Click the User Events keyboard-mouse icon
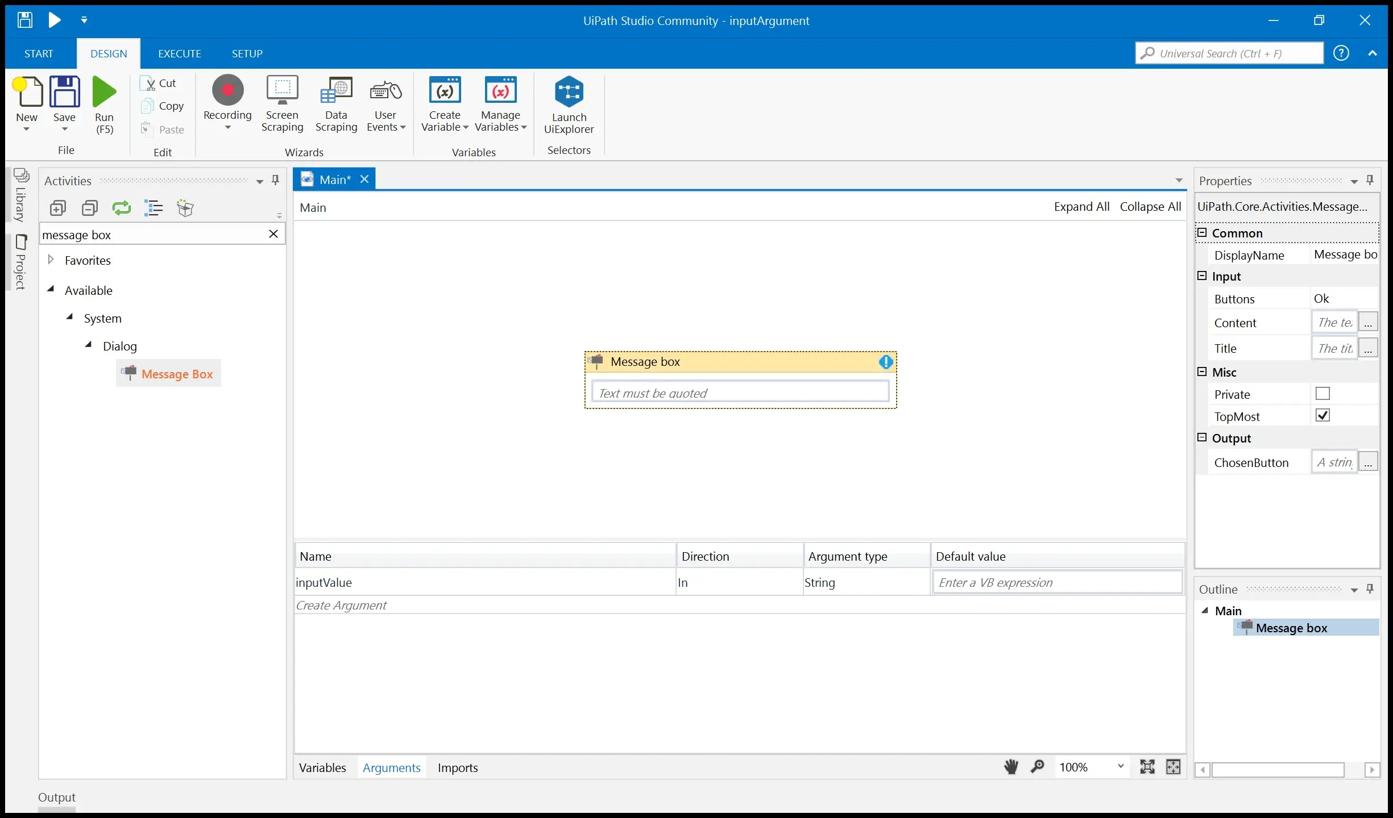Screen dimensions: 1393x818 [x=386, y=91]
